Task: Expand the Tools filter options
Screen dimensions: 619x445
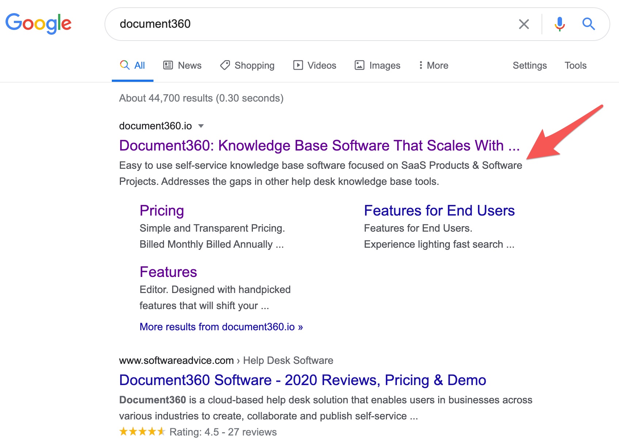Action: pyautogui.click(x=575, y=65)
